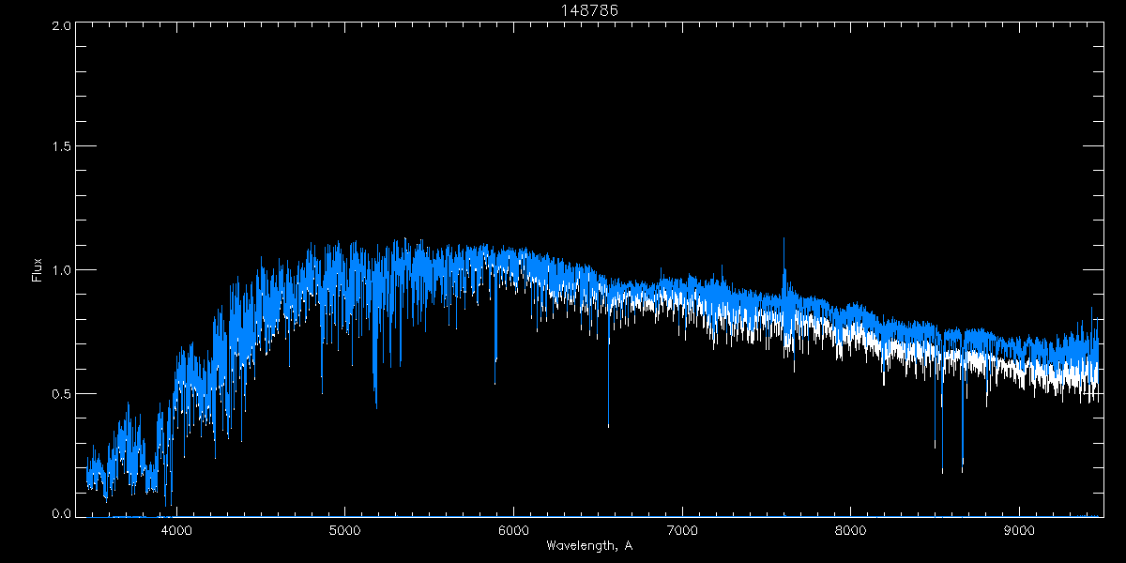The width and height of the screenshot is (1126, 563).
Task: Select the deep absorption line near 8540 Å
Action: tap(942, 471)
